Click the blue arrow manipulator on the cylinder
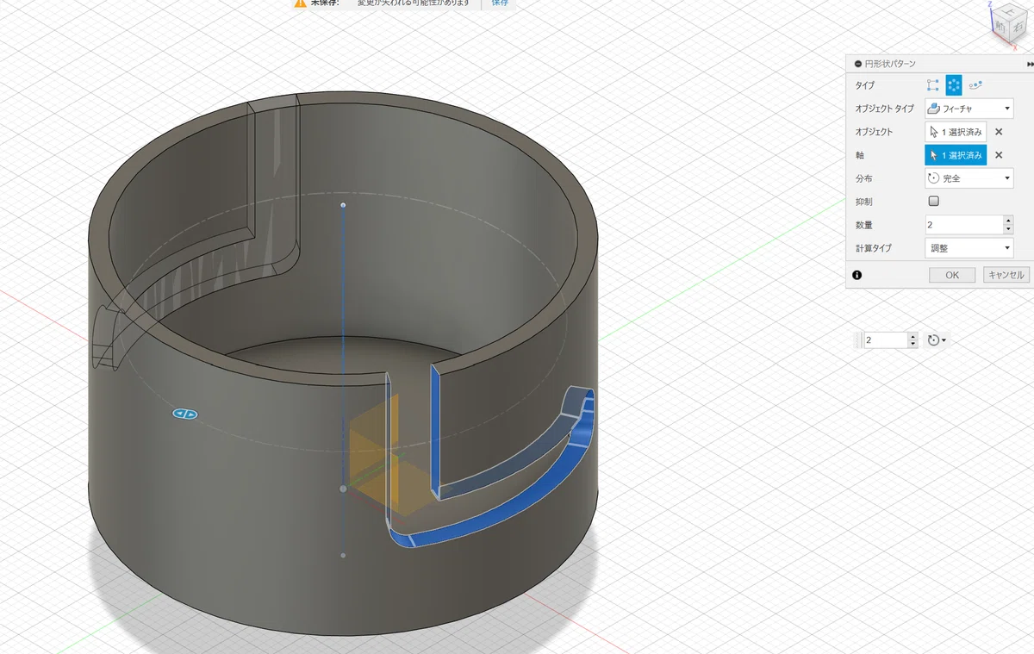This screenshot has height=654, width=1034. (185, 414)
